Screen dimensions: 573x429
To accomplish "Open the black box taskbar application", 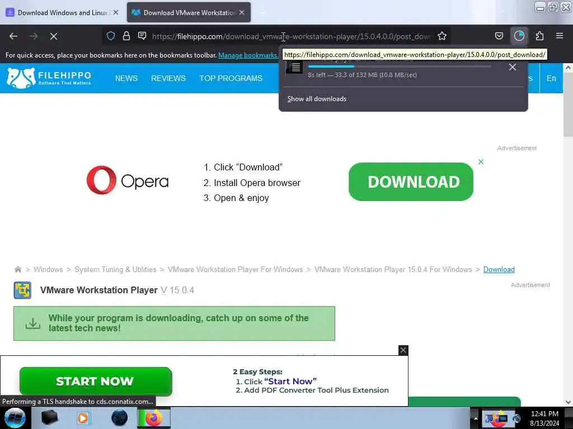I will 50,418.
